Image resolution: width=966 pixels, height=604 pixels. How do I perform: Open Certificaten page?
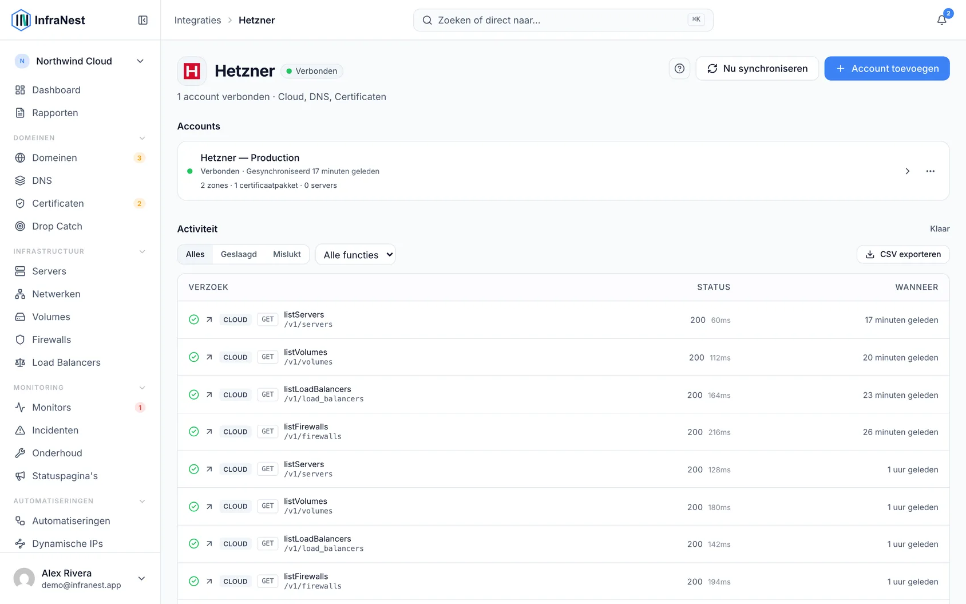coord(80,204)
